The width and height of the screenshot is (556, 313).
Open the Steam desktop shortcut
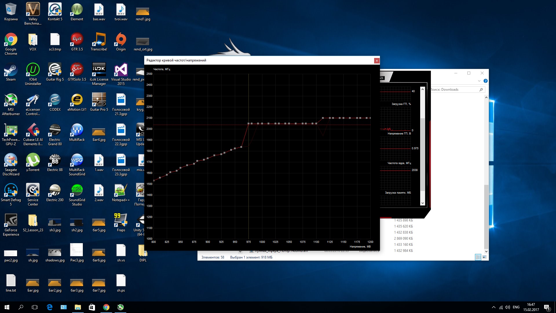pos(11,70)
